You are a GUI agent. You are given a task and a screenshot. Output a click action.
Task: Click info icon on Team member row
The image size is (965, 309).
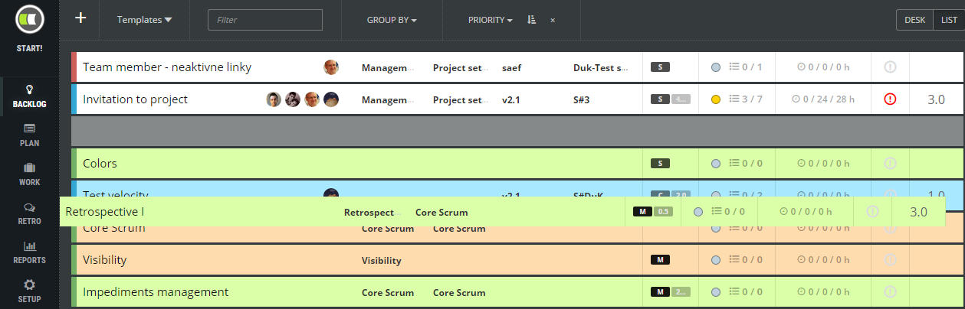point(890,67)
